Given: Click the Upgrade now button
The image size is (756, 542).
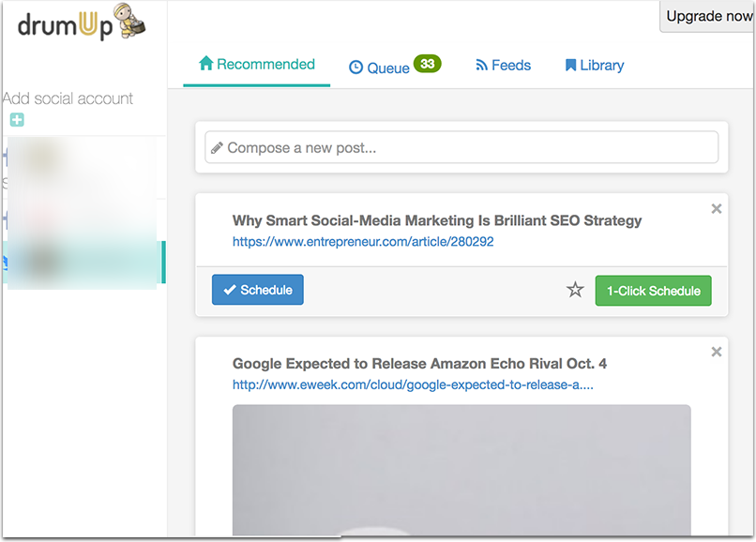Looking at the screenshot, I should click(x=707, y=17).
